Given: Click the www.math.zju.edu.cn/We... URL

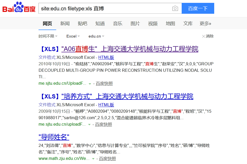Looking at the screenshot, I should pyautogui.click(x=64, y=159).
